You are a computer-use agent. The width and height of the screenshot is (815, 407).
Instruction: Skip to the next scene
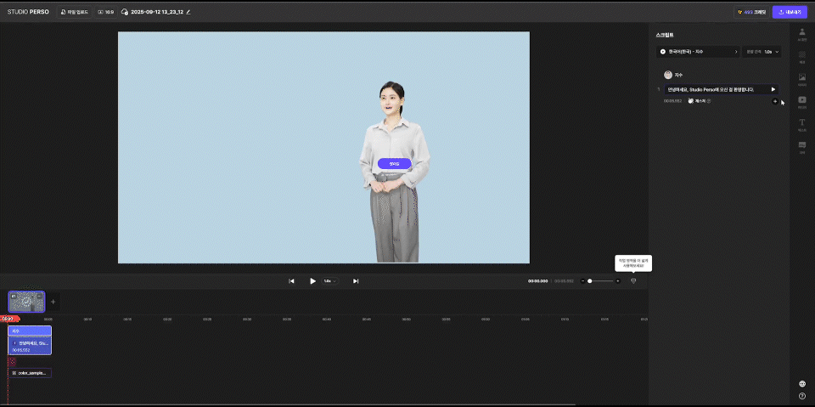point(356,280)
